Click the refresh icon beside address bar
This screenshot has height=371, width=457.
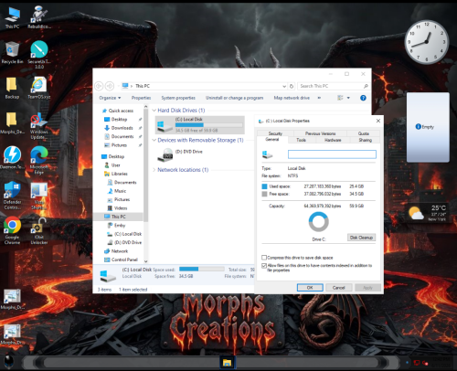(x=292, y=86)
